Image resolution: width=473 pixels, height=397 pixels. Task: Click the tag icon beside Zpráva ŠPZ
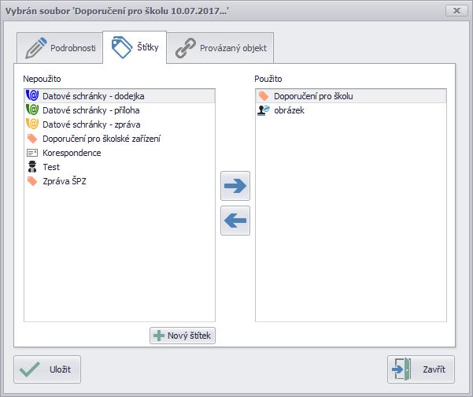32,181
